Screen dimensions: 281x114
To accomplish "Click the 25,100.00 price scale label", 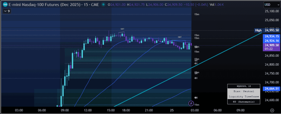I will (271, 11).
